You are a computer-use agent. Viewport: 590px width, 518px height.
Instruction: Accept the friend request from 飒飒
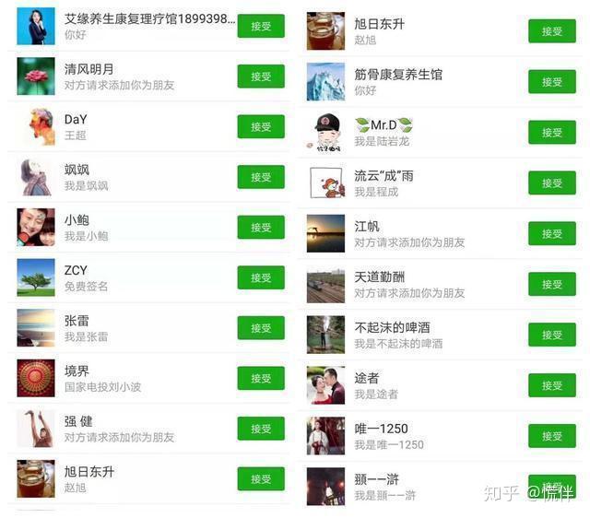261,177
